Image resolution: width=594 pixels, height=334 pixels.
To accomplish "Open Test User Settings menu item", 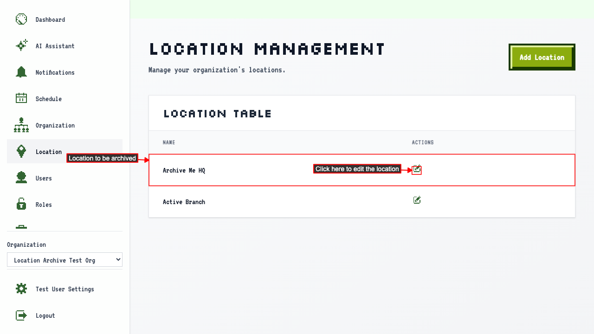I will click(x=65, y=289).
